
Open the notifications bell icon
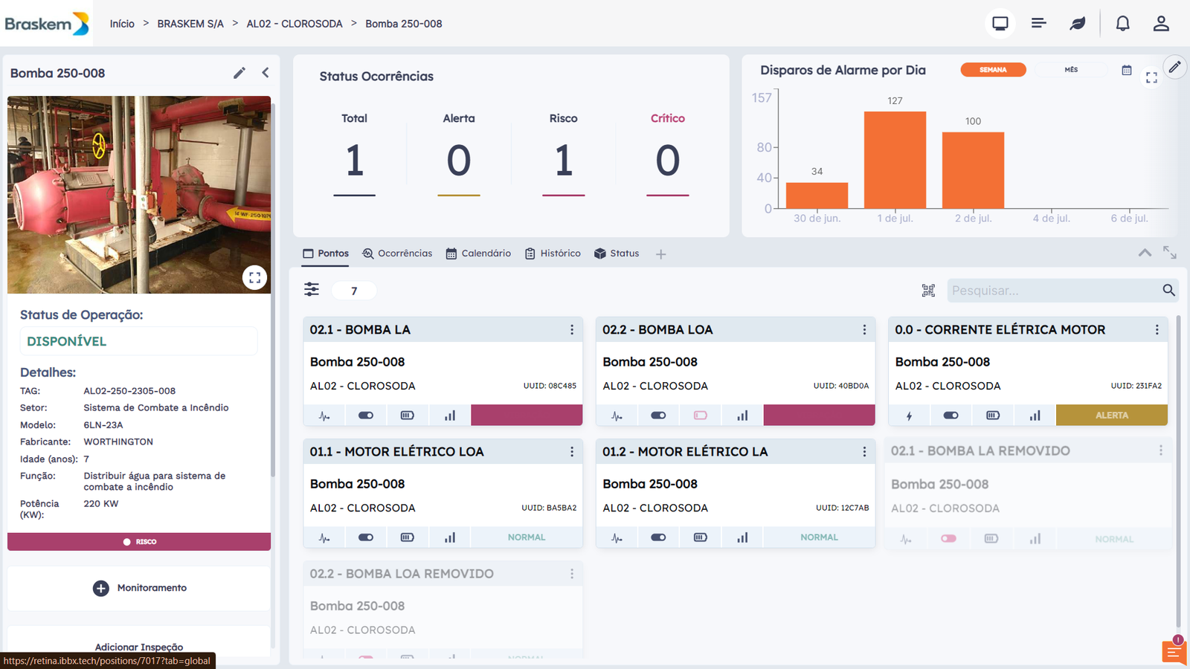(x=1122, y=24)
